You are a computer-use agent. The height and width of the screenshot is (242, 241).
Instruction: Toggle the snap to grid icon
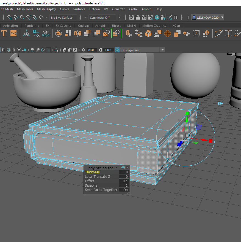click(10, 18)
